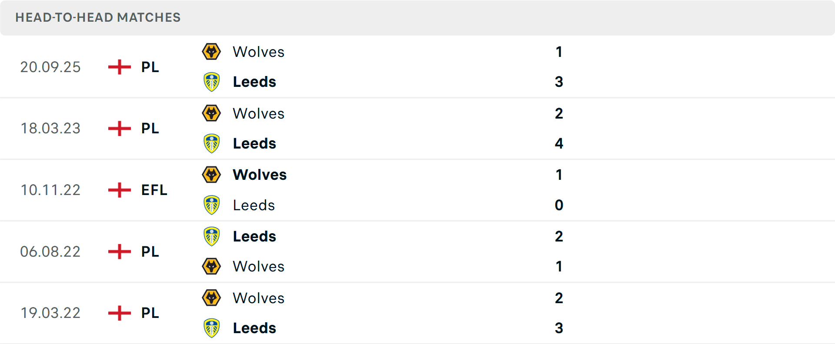Click Leeds team name in the 19.03.22 row
The width and height of the screenshot is (835, 344).
254,328
